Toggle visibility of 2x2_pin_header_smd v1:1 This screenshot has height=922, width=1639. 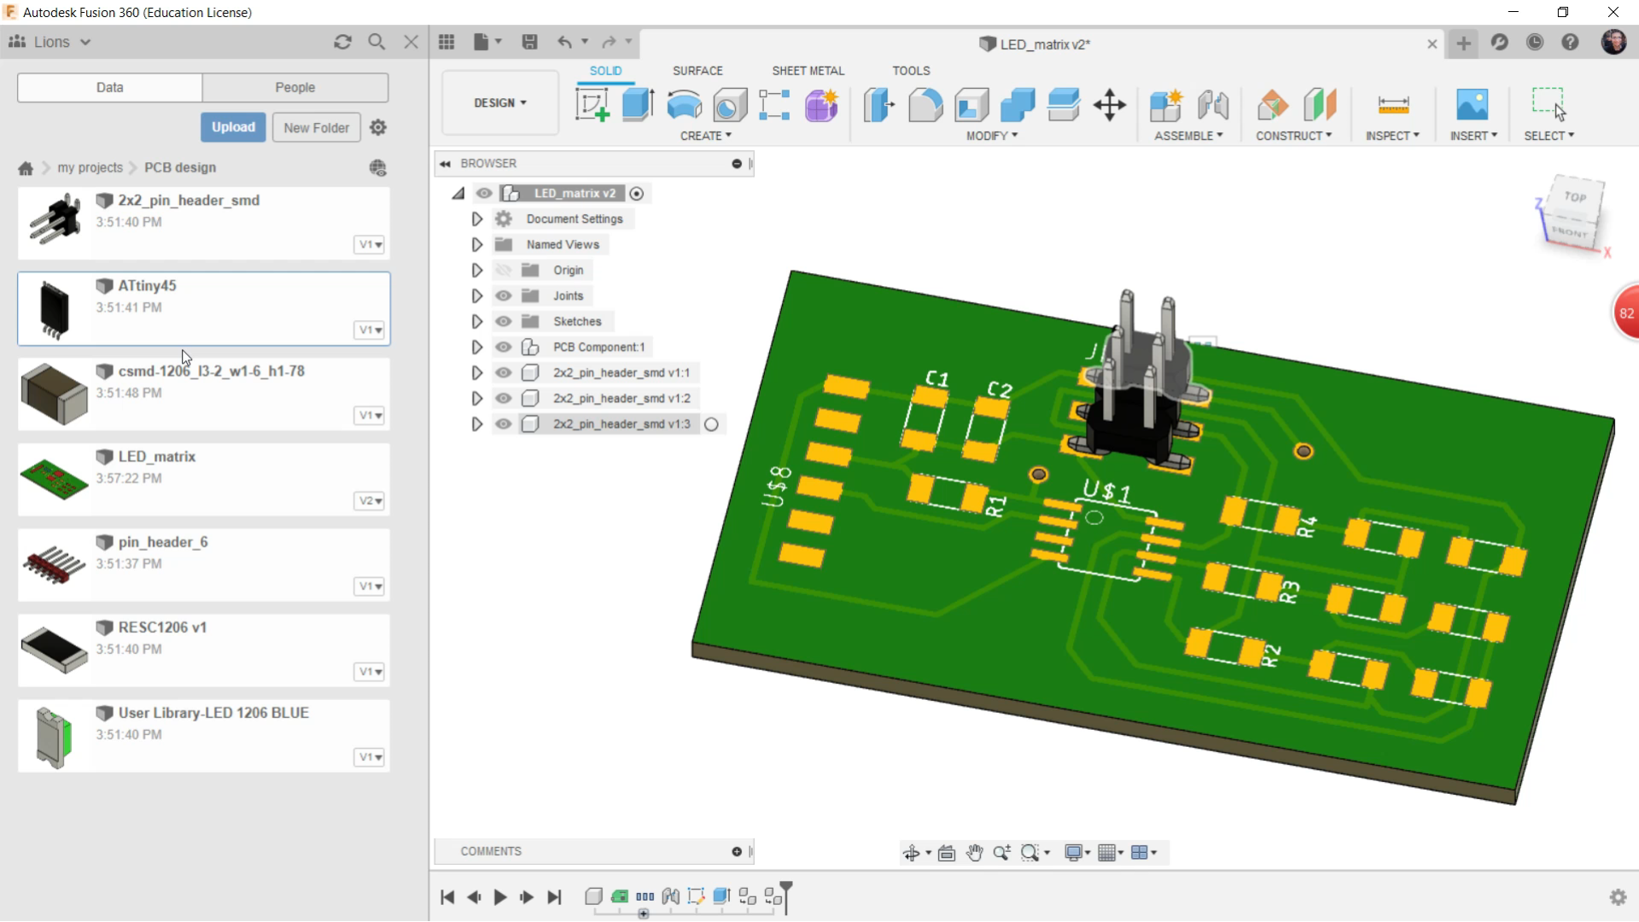[503, 371]
